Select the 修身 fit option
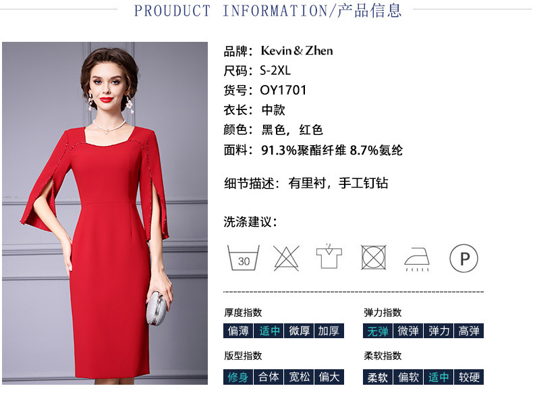The width and height of the screenshot is (533, 405). pyautogui.click(x=238, y=377)
